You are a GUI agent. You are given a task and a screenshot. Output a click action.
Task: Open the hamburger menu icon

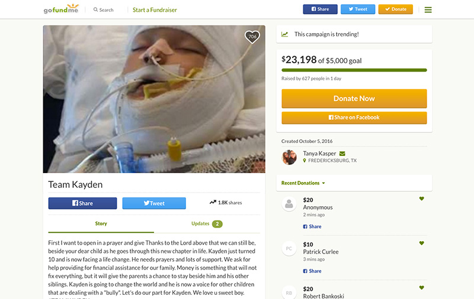[x=428, y=9]
